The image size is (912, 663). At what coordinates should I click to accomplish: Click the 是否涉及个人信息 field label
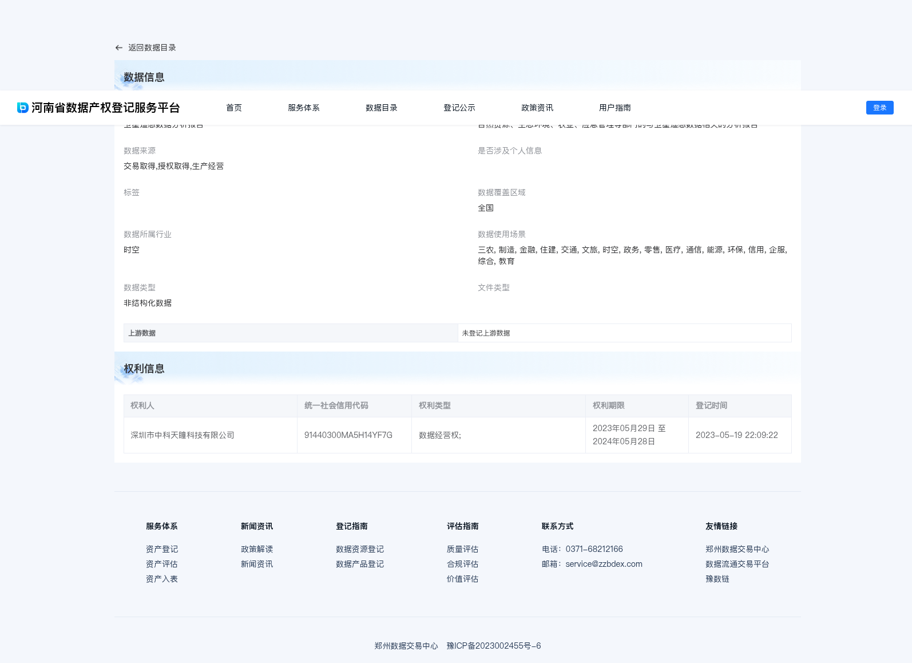click(510, 151)
